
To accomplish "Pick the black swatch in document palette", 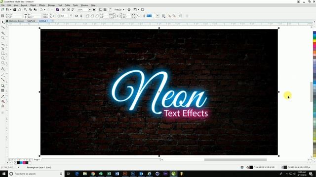I will click(x=18, y=163).
